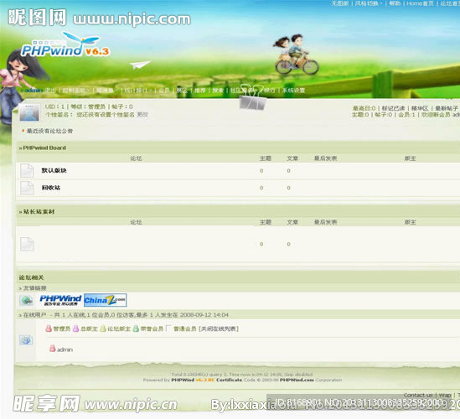This screenshot has width=460, height=419.
Task: Click 更改 to edit signature
Action: (142, 115)
